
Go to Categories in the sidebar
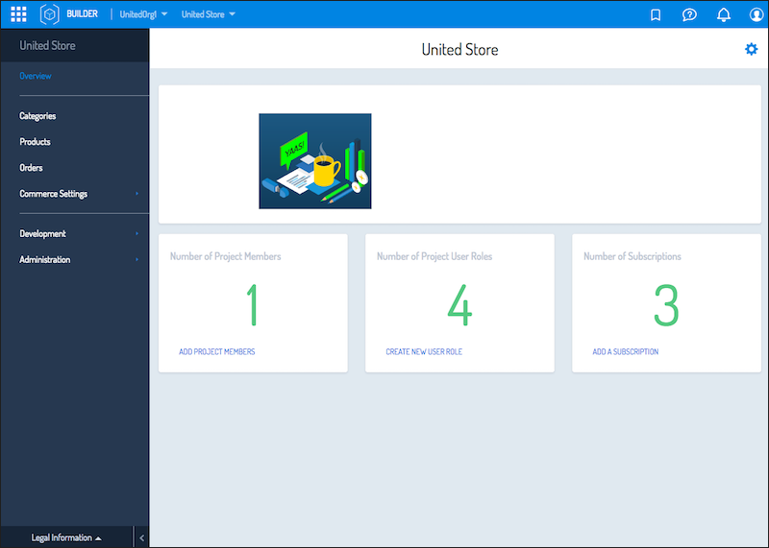pyautogui.click(x=37, y=116)
